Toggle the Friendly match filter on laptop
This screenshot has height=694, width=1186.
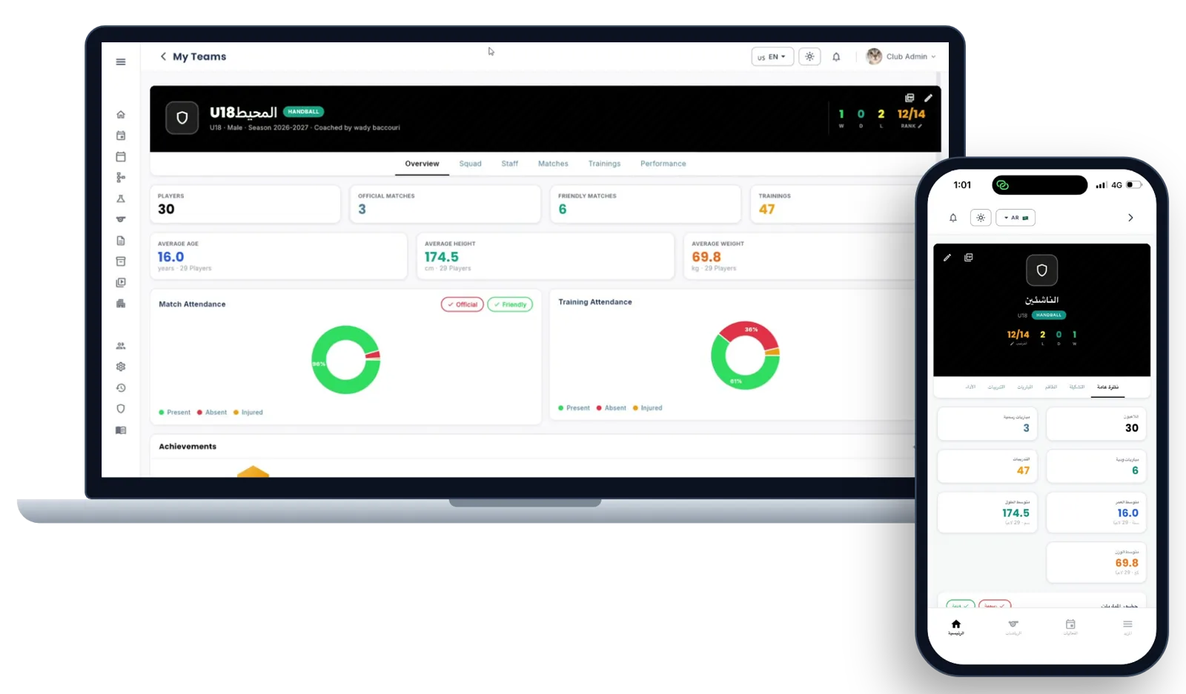[510, 304]
